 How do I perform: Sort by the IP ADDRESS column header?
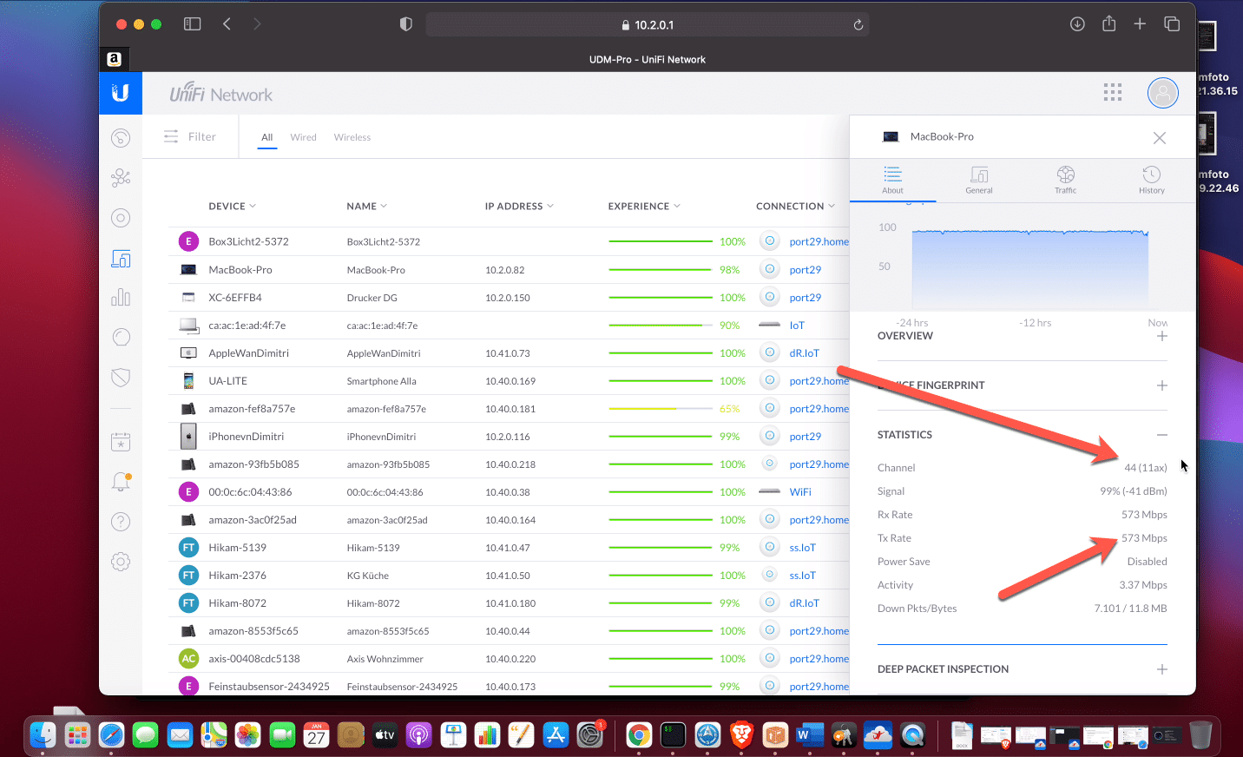click(x=519, y=206)
